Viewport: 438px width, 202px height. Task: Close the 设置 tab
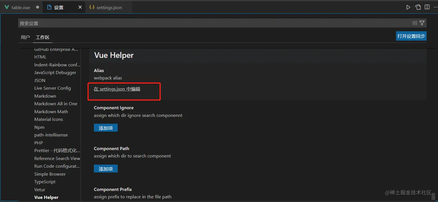[80, 7]
